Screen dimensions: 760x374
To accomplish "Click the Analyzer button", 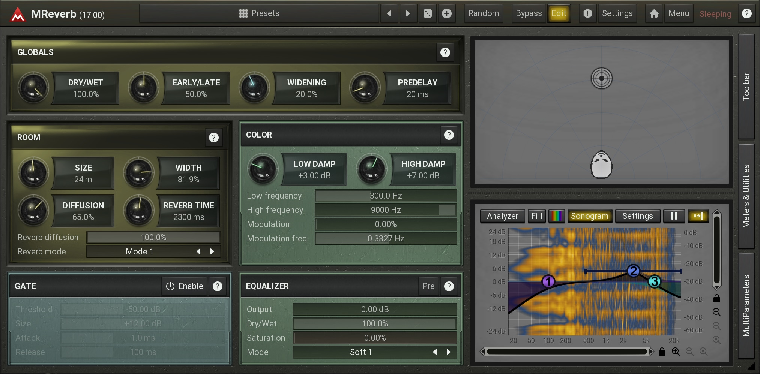I will click(502, 216).
